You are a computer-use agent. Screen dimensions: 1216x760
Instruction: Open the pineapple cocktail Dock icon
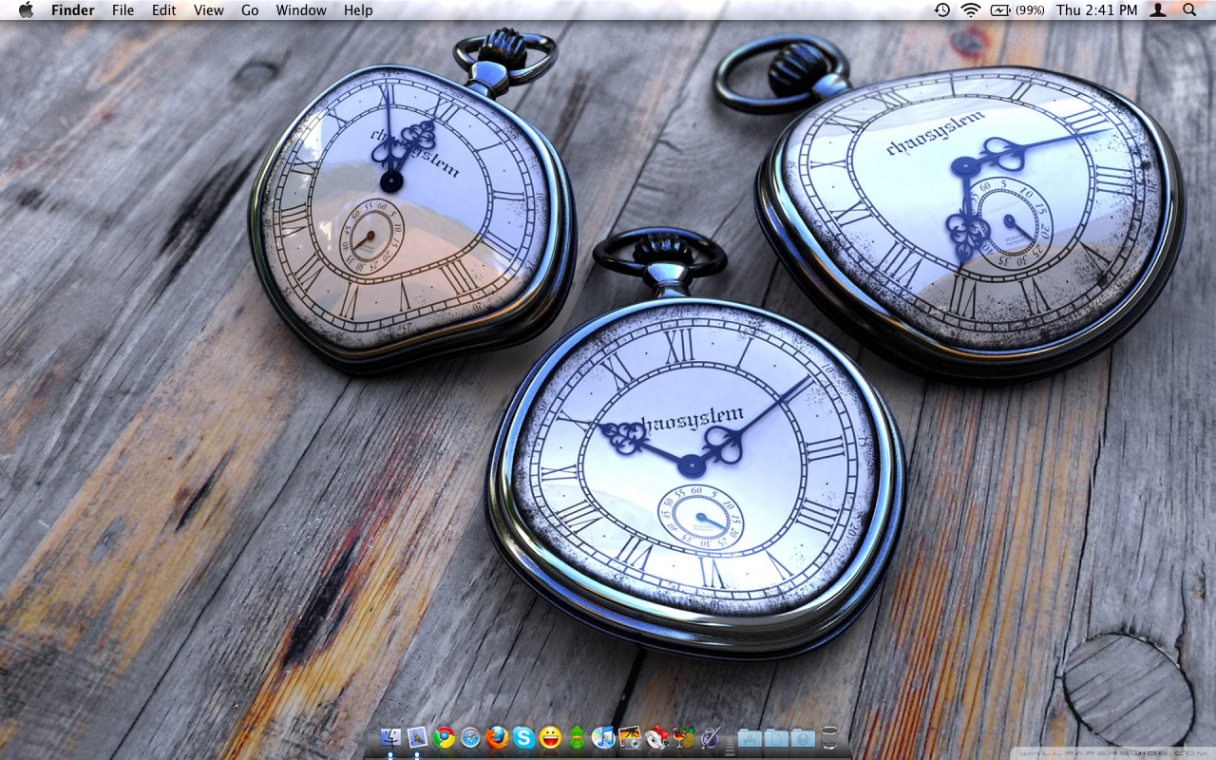coord(683,737)
